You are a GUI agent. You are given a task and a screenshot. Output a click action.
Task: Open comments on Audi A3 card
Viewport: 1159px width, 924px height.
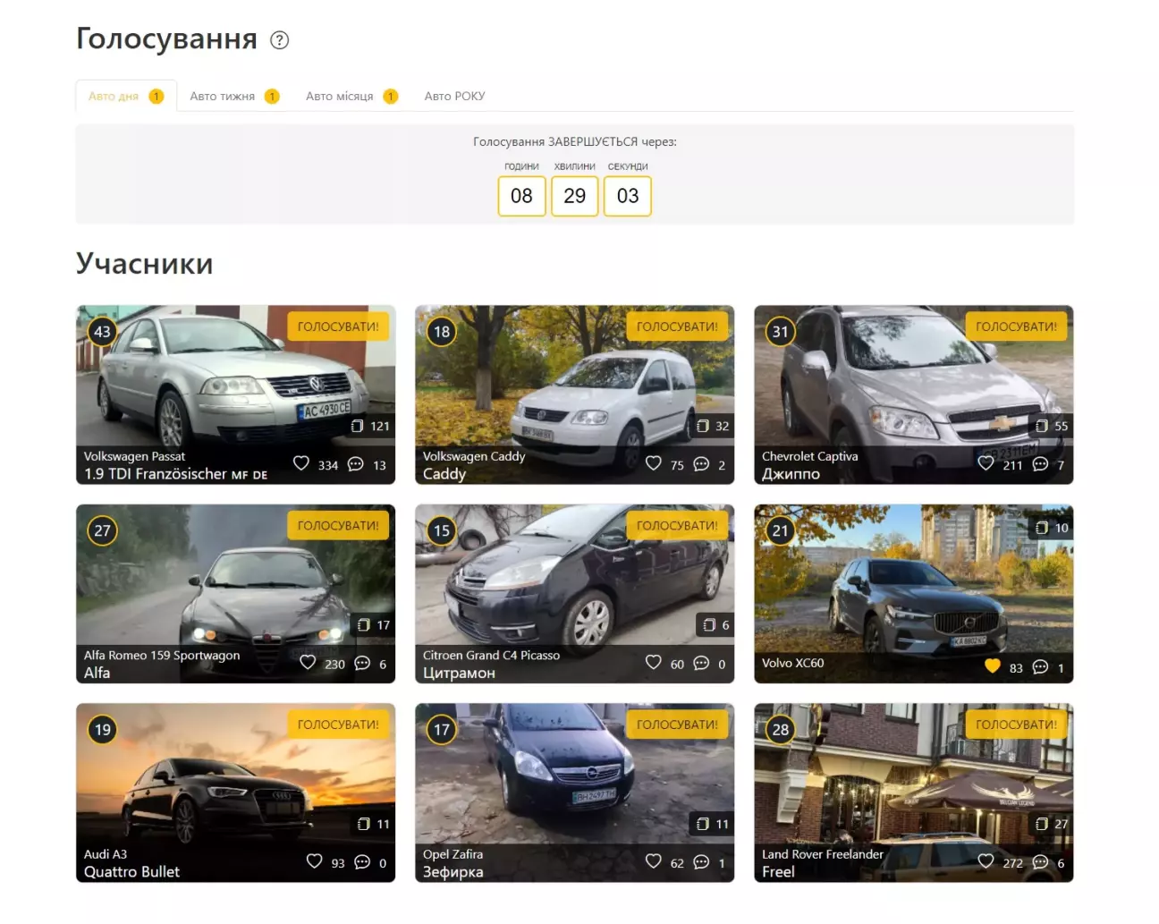(x=362, y=862)
